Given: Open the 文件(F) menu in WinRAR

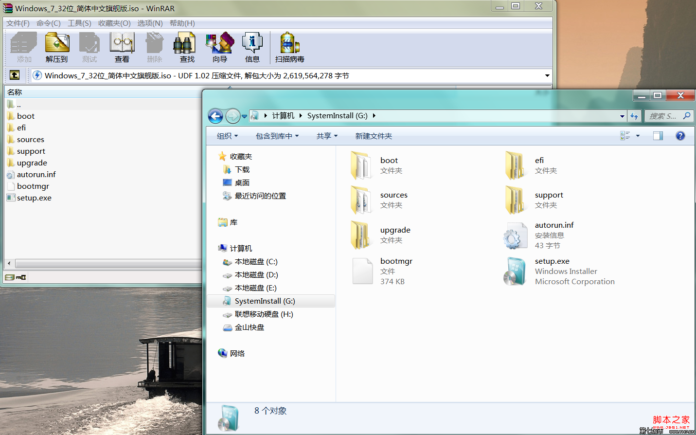Looking at the screenshot, I should pos(17,23).
